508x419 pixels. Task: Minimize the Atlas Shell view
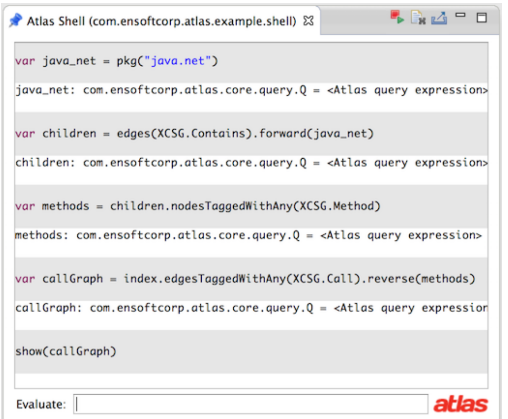pos(460,15)
